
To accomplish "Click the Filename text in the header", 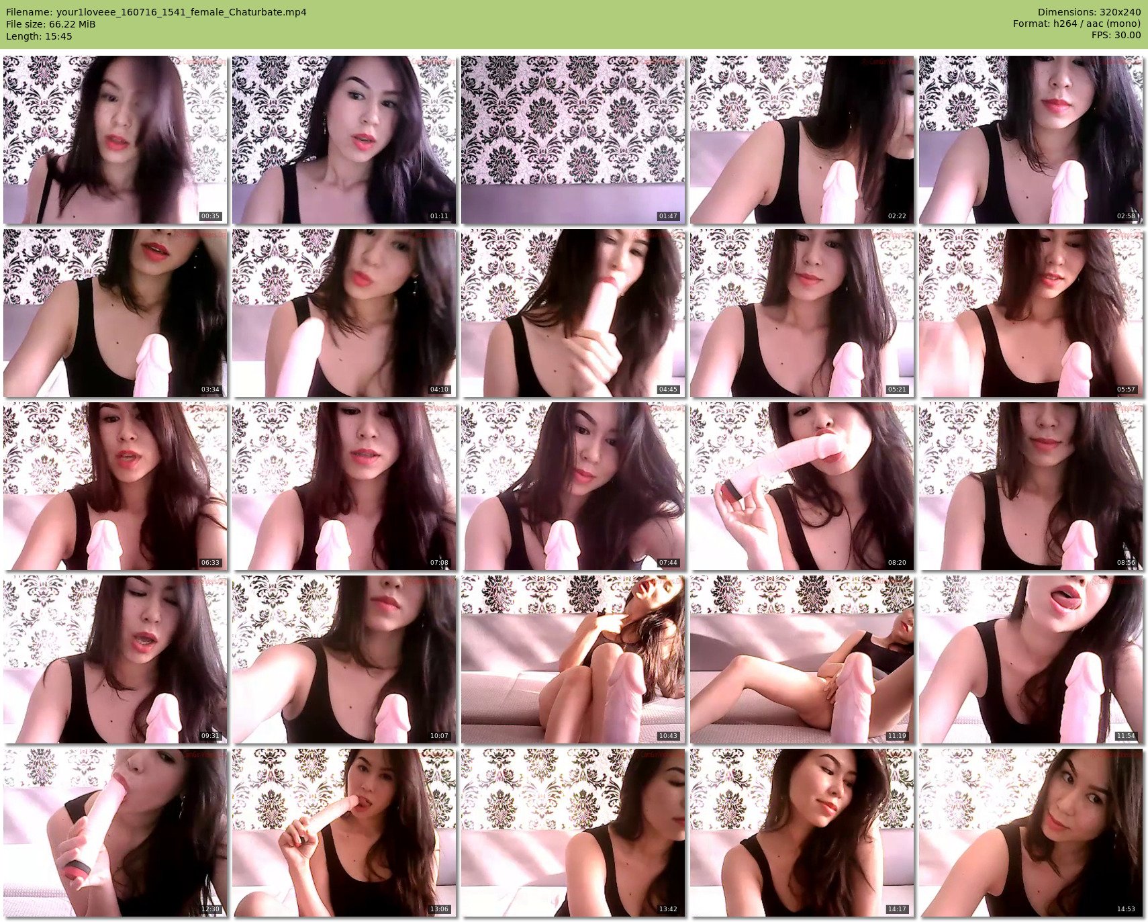I will tap(156, 12).
